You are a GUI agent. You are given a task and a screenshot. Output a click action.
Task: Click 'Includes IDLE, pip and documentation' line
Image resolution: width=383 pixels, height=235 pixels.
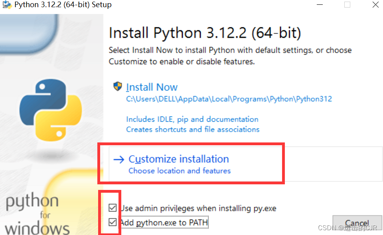[x=192, y=119]
